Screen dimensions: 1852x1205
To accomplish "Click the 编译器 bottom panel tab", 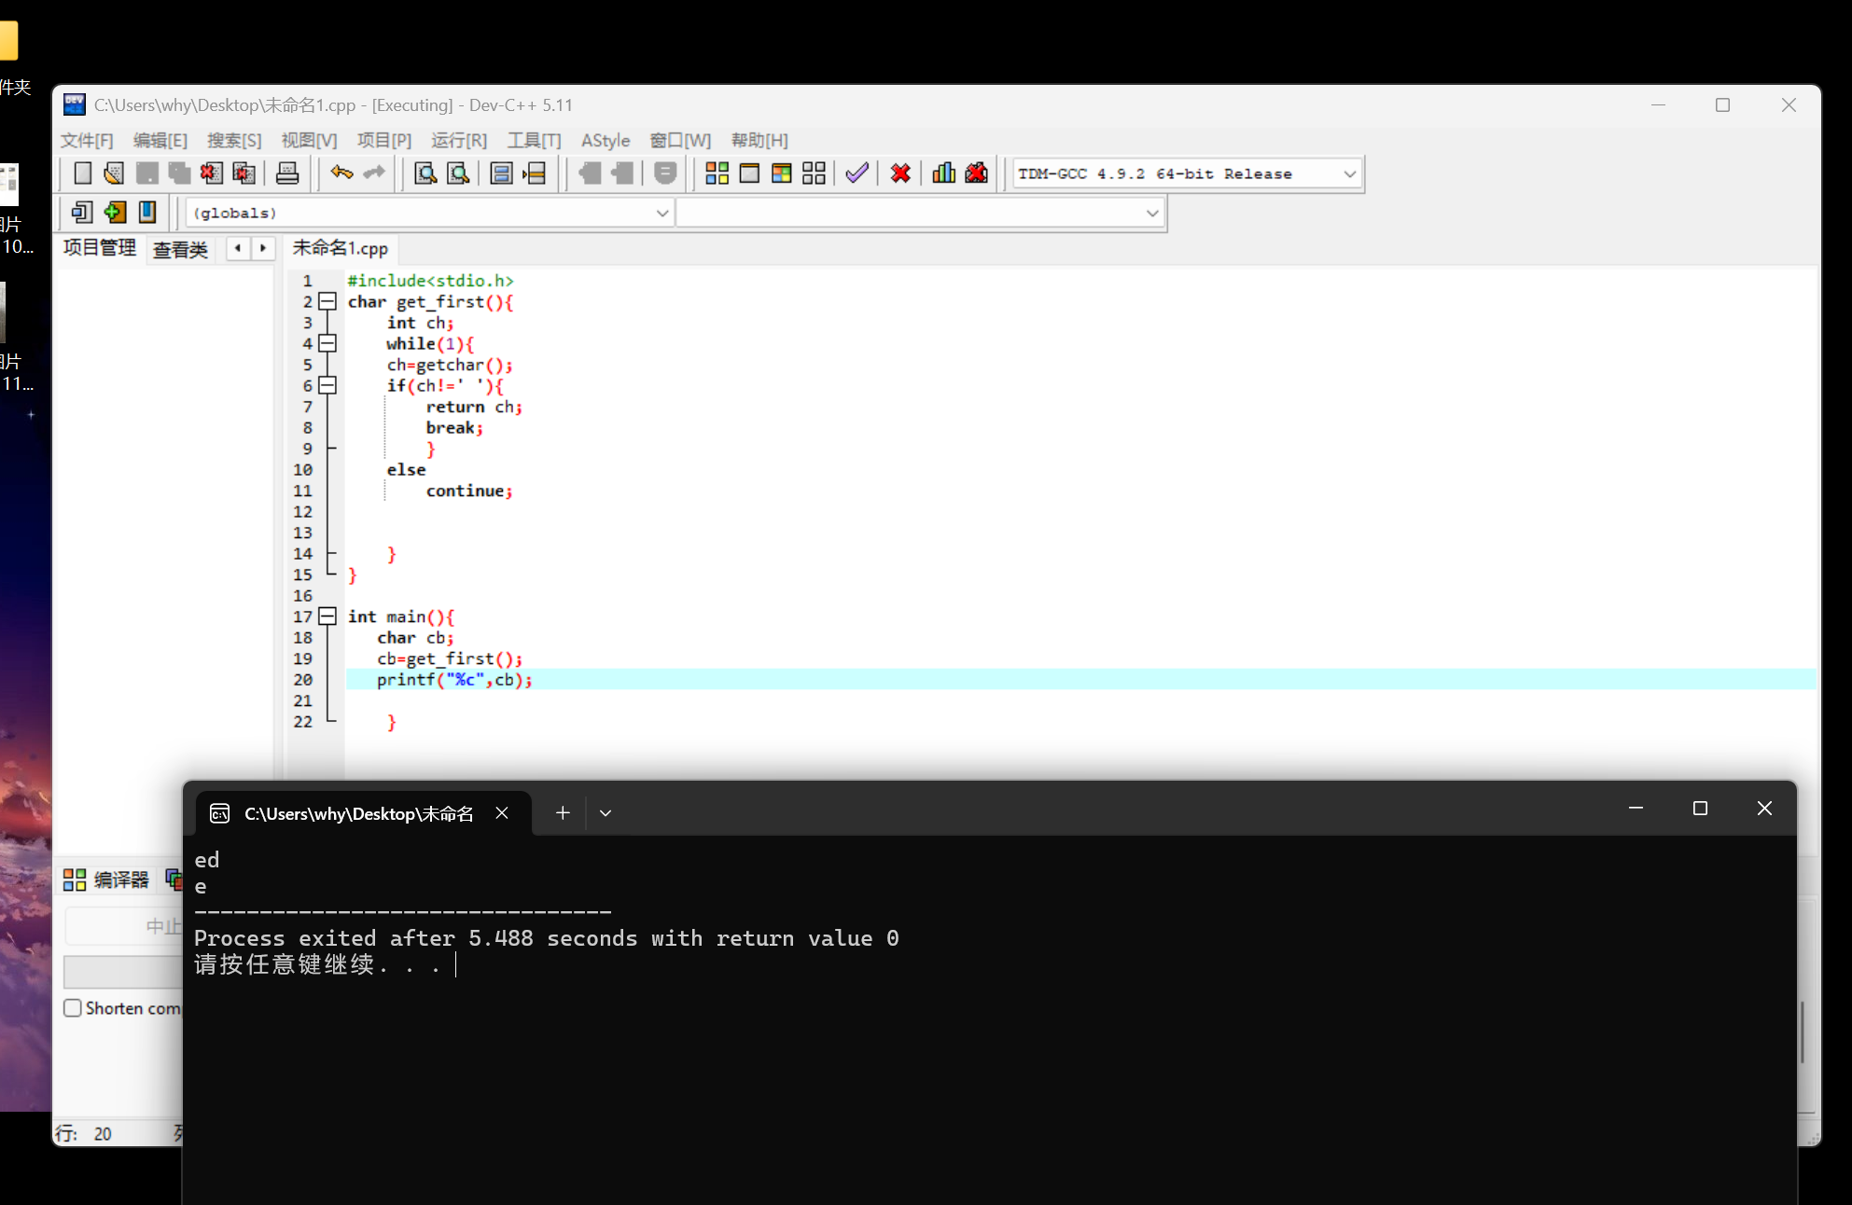I will click(106, 880).
